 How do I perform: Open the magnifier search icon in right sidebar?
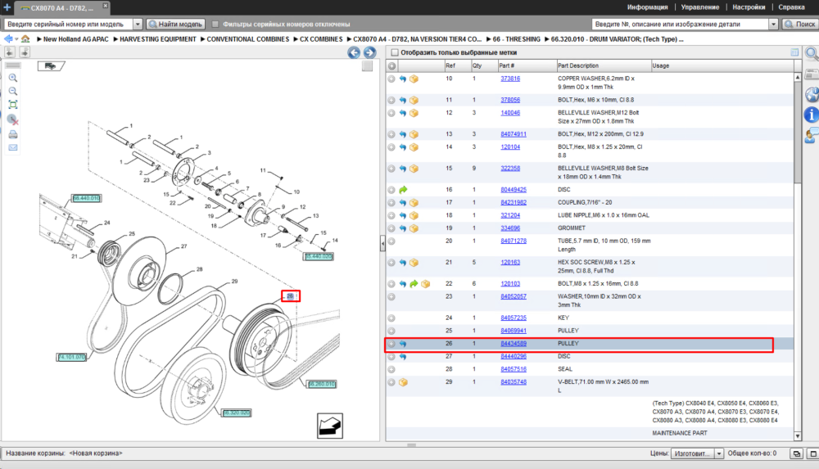811,52
